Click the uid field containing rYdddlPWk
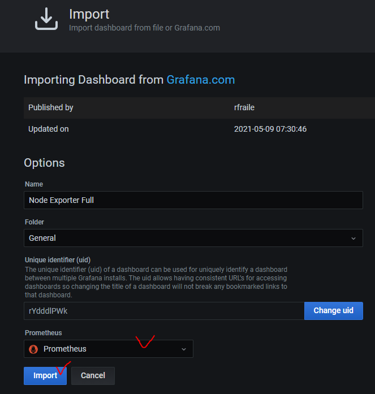 (164, 311)
